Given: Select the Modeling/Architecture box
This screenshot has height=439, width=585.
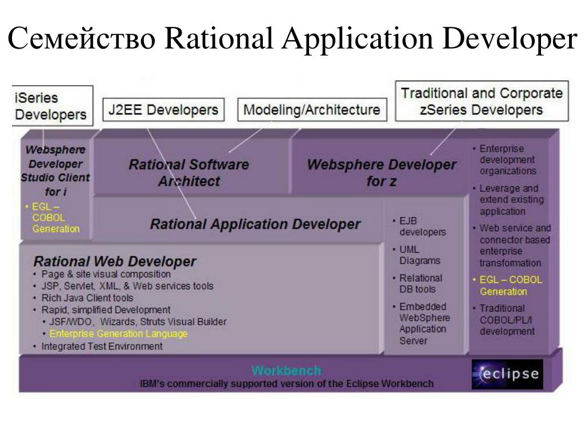Looking at the screenshot, I should point(312,110).
